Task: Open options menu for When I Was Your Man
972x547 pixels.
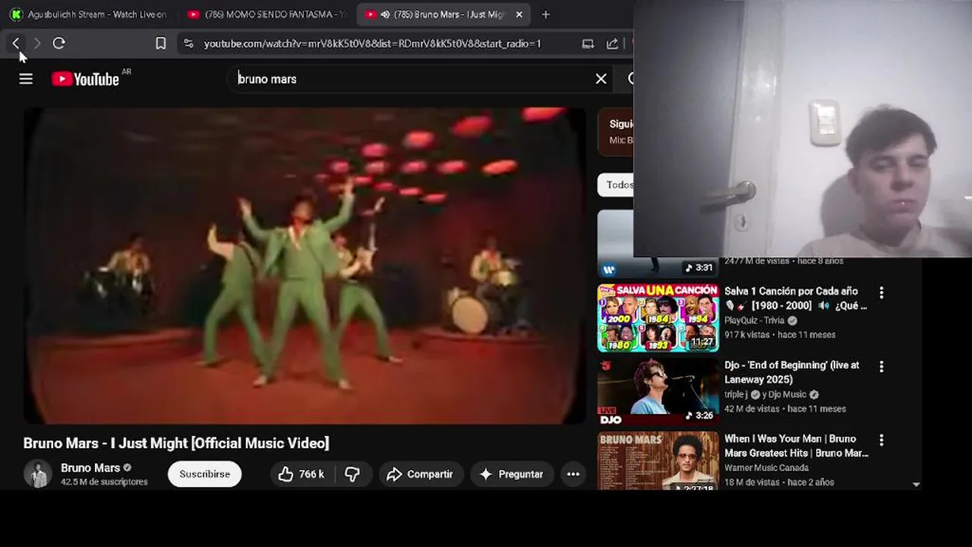Action: [x=882, y=440]
